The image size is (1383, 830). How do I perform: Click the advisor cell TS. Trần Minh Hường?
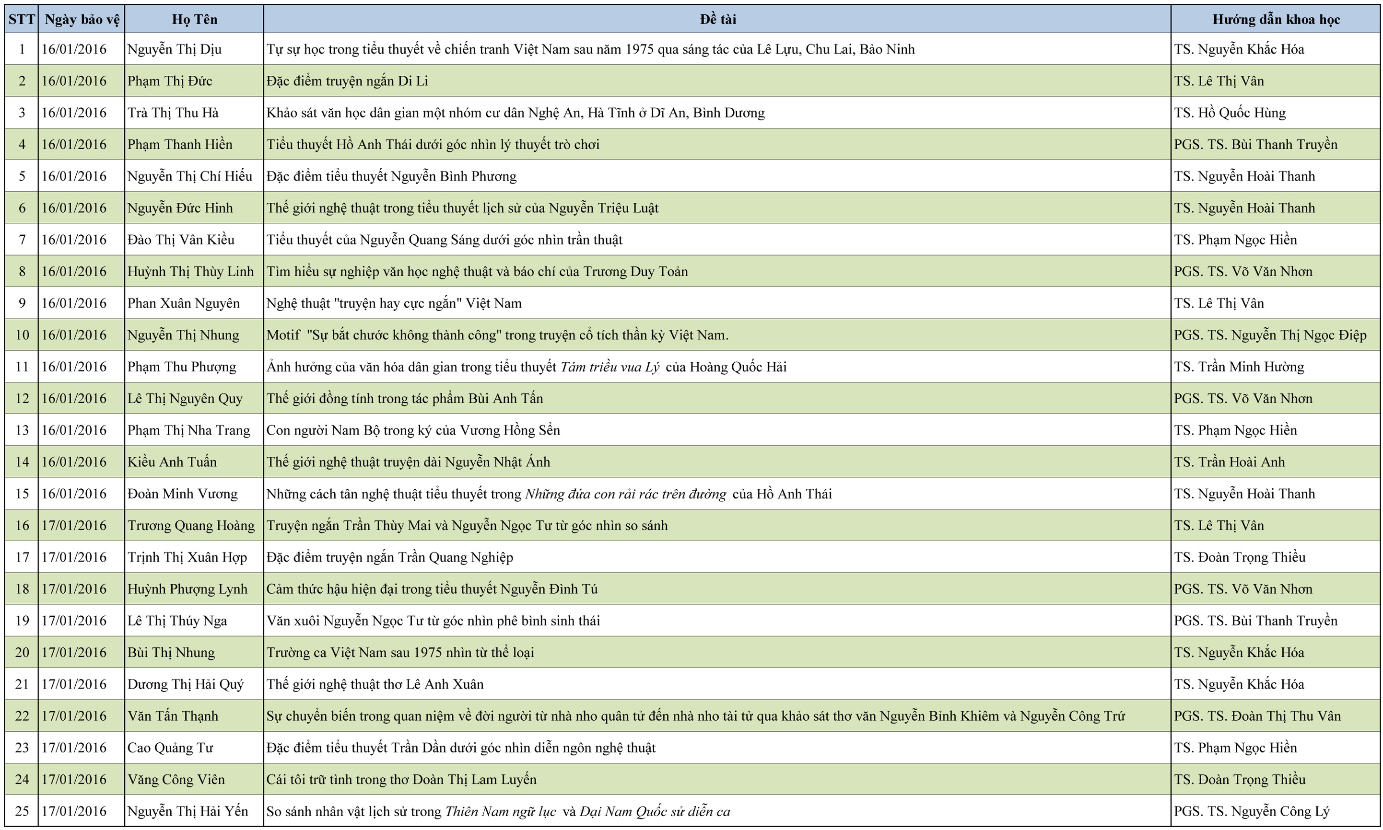tap(1239, 367)
